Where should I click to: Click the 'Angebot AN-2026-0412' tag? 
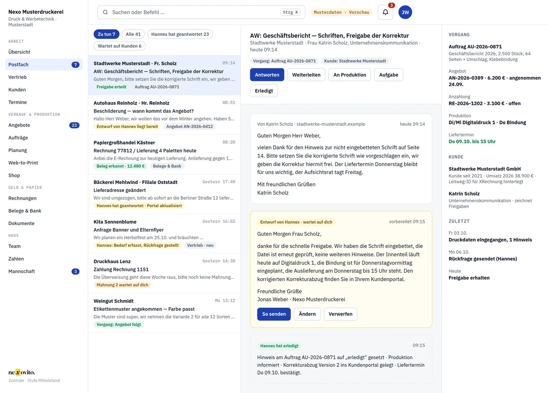[x=189, y=126]
